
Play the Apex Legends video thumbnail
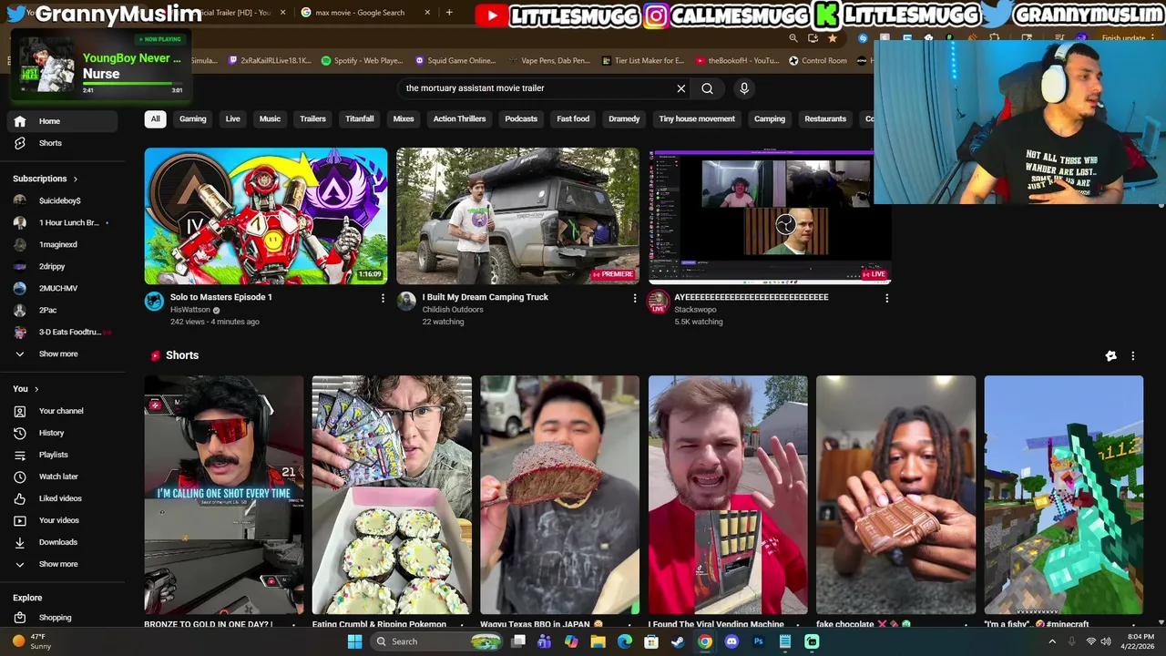coord(266,216)
